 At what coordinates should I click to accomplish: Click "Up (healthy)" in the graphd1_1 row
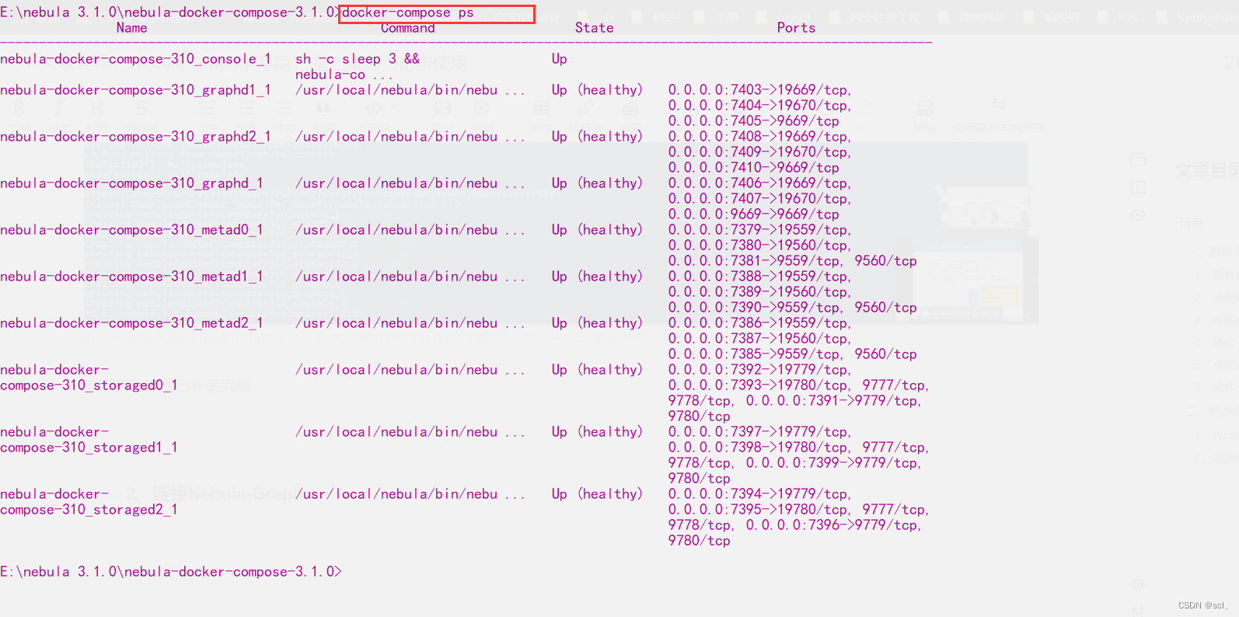597,90
